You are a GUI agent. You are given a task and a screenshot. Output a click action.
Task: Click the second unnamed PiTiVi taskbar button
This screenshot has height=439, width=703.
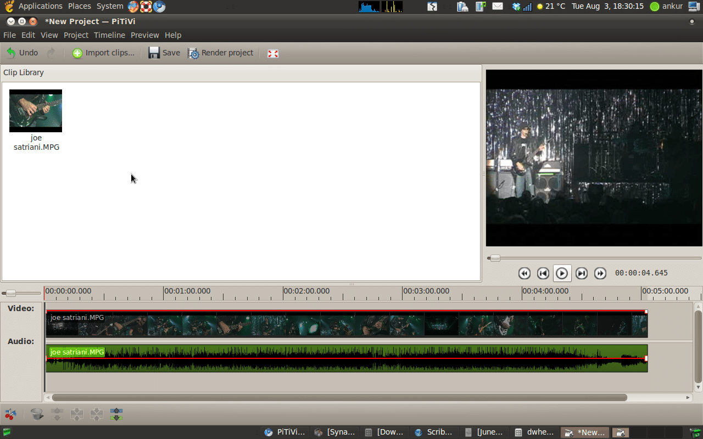[621, 432]
